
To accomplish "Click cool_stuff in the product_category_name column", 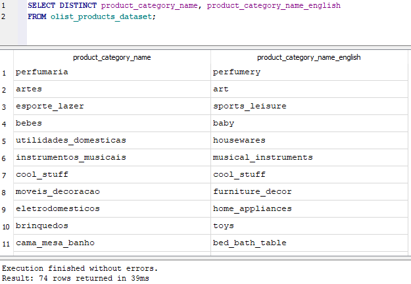I will pyautogui.click(x=112, y=175).
